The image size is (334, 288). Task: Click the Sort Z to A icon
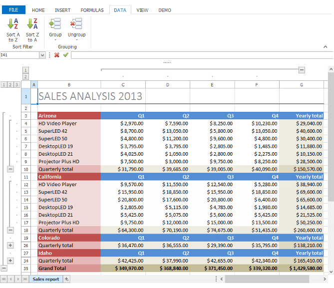pos(32,24)
